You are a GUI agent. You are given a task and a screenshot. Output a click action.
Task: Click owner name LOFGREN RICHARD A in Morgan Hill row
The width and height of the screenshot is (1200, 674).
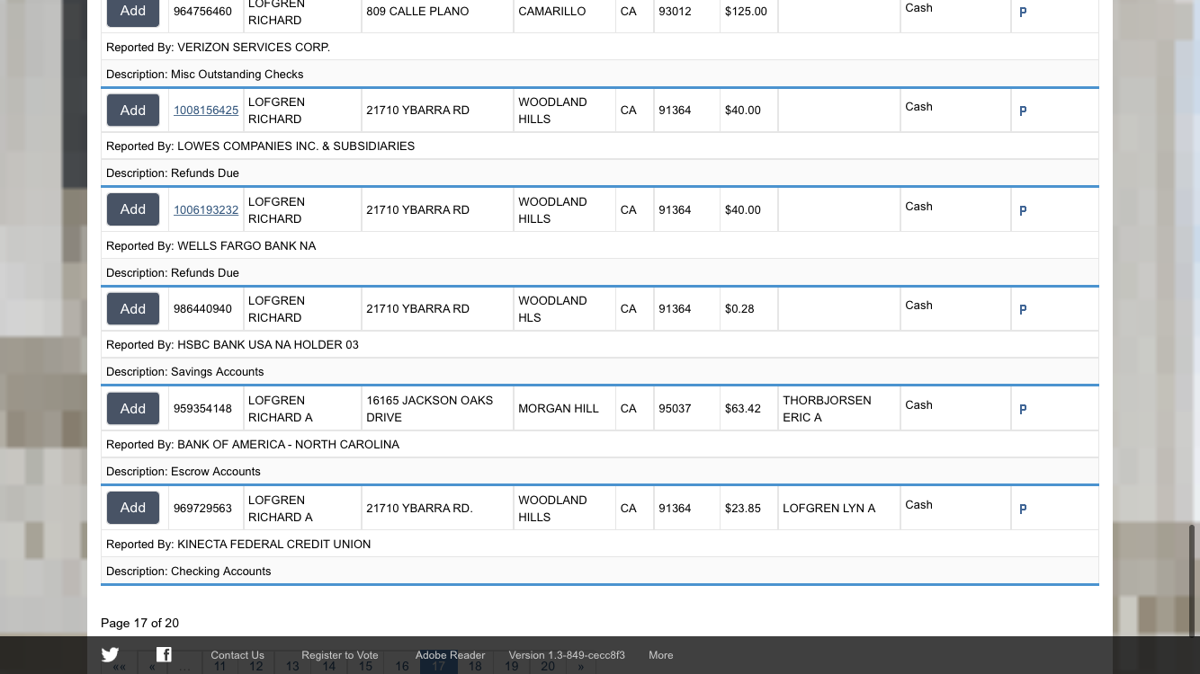click(281, 408)
